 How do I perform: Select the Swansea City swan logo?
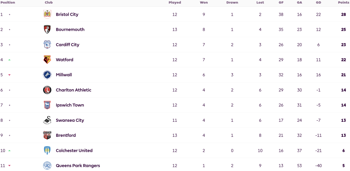click(x=47, y=120)
